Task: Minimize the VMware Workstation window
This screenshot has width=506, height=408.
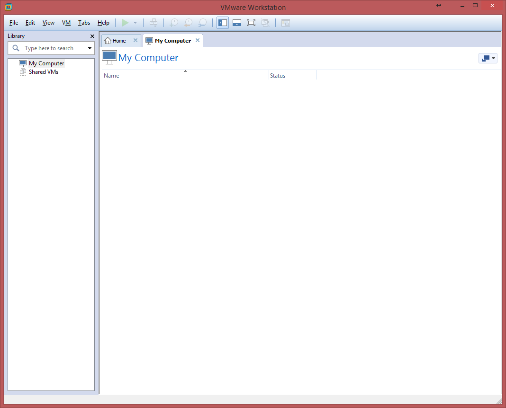Action: click(462, 6)
